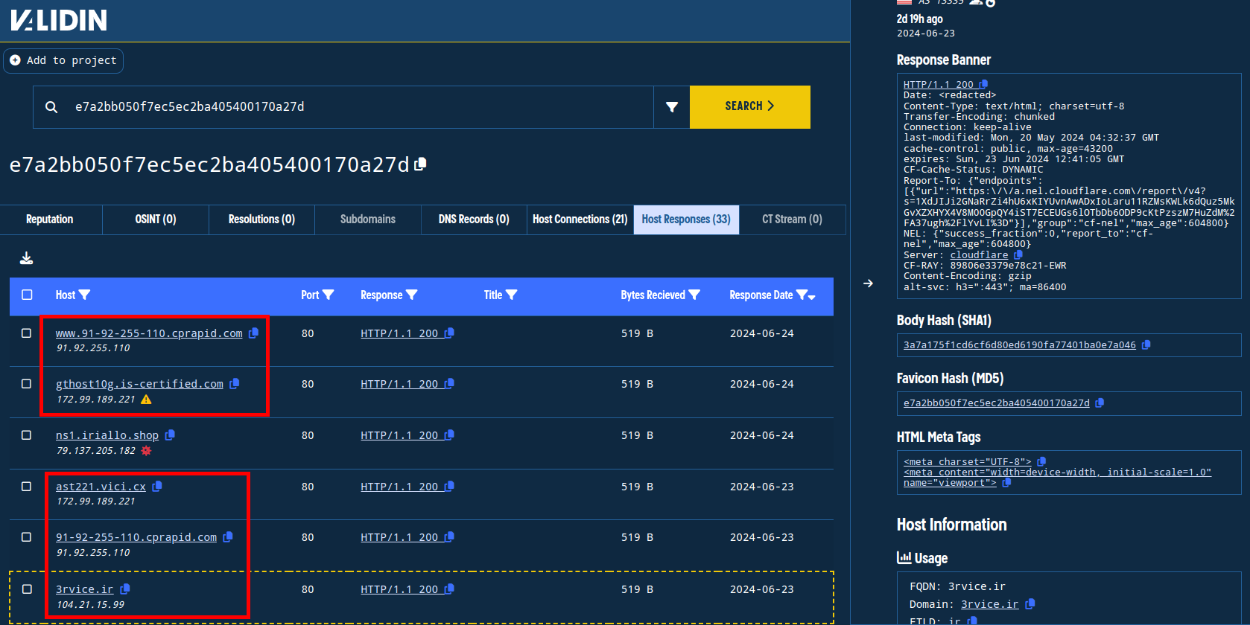Screen dimensions: 1250x625
Task: Copy the favicon hash MD5 value
Action: (1100, 403)
